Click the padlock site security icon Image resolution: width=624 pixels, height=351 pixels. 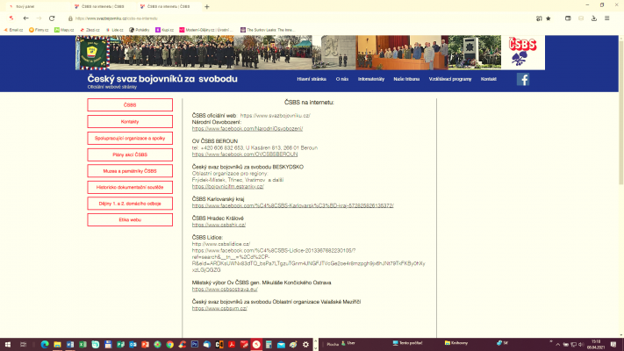point(70,18)
